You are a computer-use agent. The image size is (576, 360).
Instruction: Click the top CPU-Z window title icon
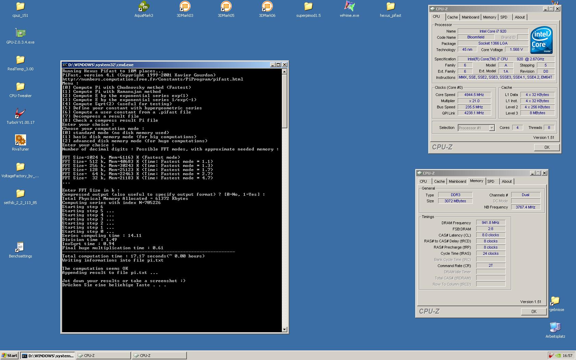tap(432, 9)
